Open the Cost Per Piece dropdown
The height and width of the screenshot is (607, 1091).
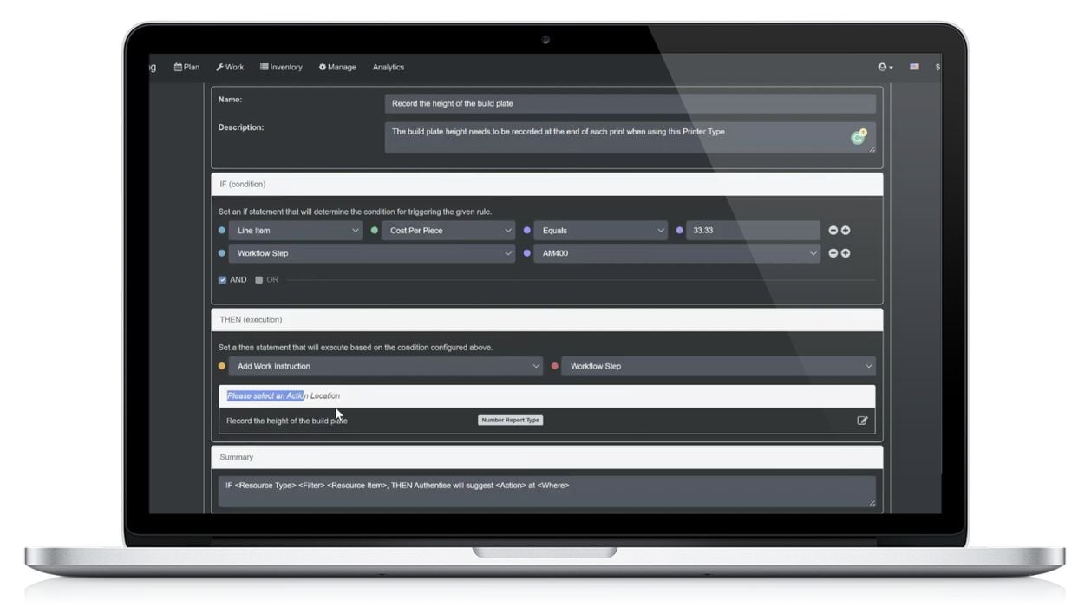[x=448, y=231]
